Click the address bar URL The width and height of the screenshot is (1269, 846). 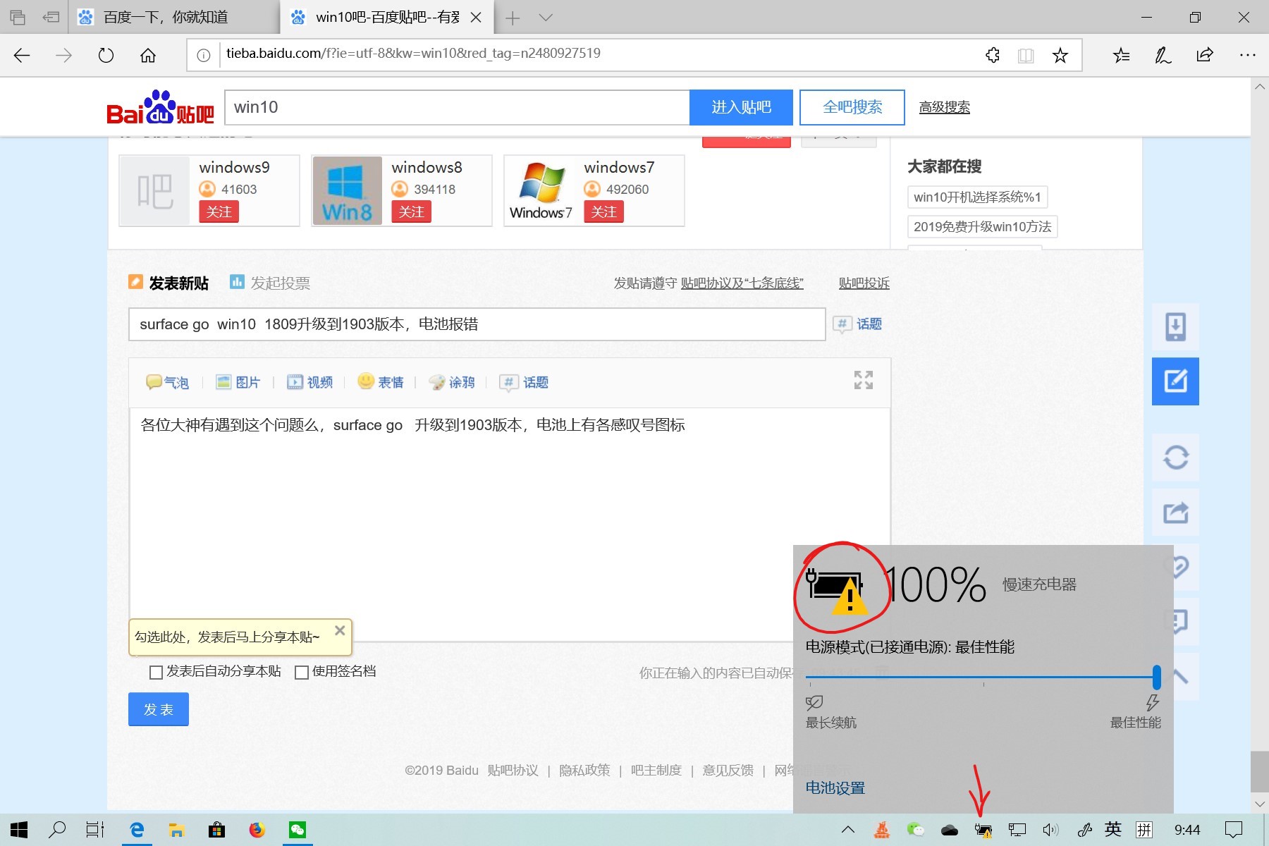coord(413,54)
